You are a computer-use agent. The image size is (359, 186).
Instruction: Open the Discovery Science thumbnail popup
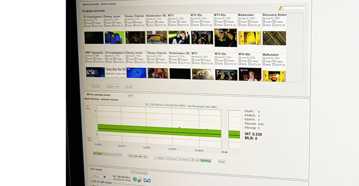pyautogui.click(x=274, y=38)
